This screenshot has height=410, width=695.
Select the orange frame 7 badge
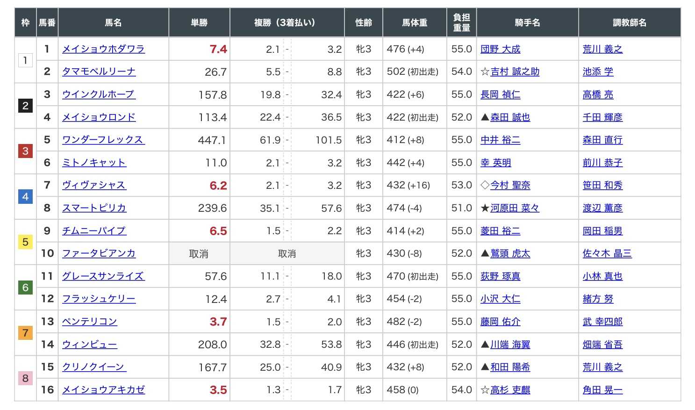(25, 333)
